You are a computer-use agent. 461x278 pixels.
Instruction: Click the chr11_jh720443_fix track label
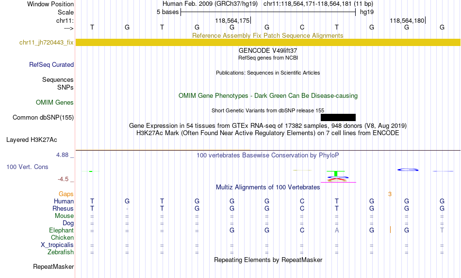point(47,43)
